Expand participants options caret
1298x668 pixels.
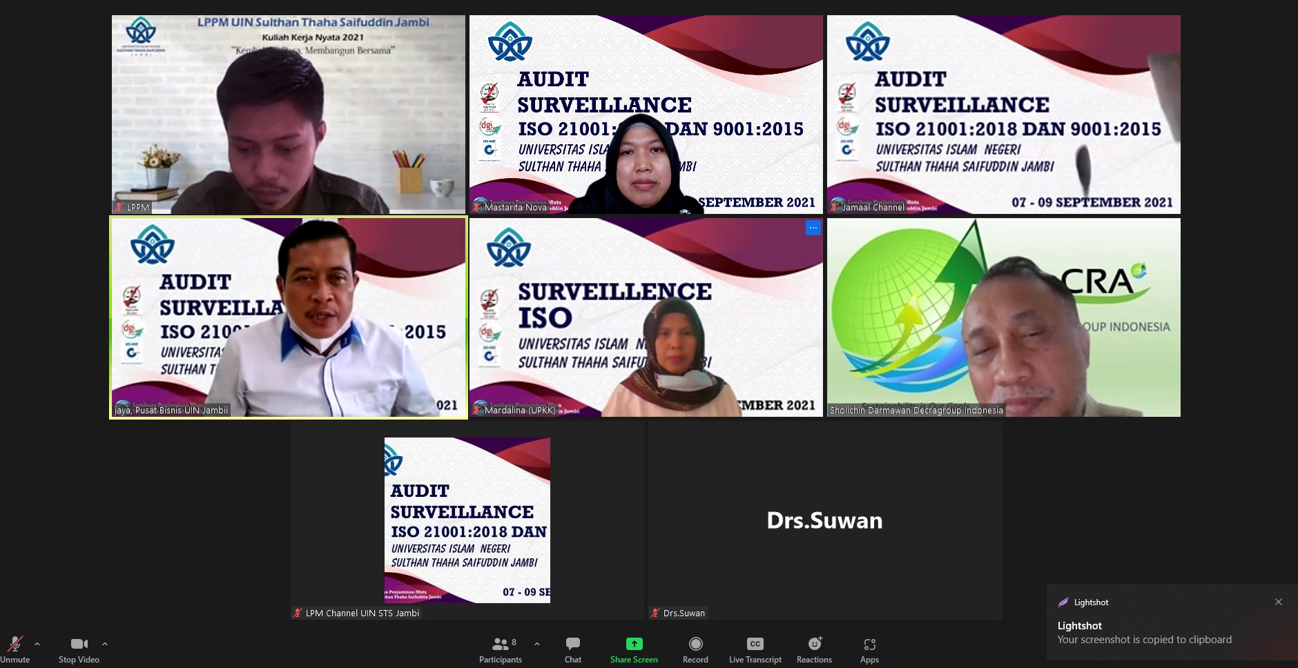tap(537, 644)
